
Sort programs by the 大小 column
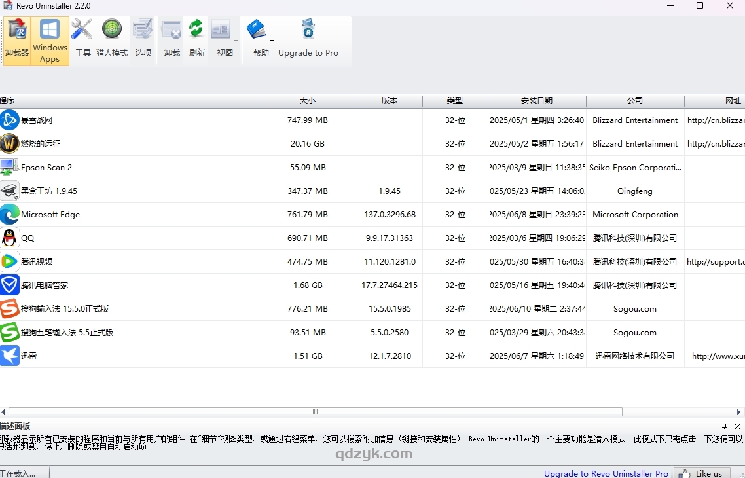(308, 101)
